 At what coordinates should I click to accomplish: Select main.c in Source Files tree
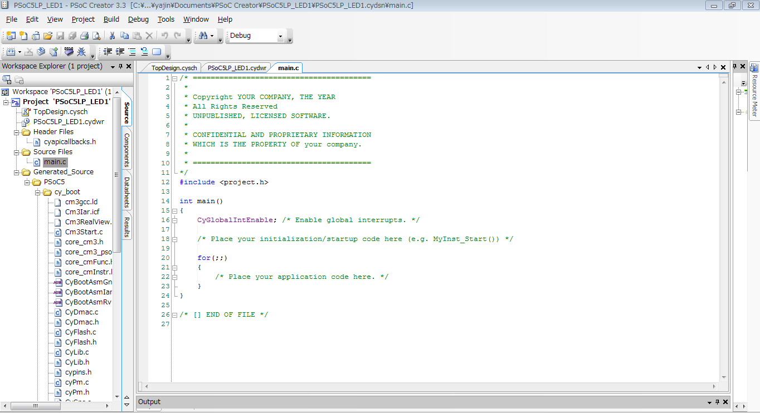coord(55,162)
